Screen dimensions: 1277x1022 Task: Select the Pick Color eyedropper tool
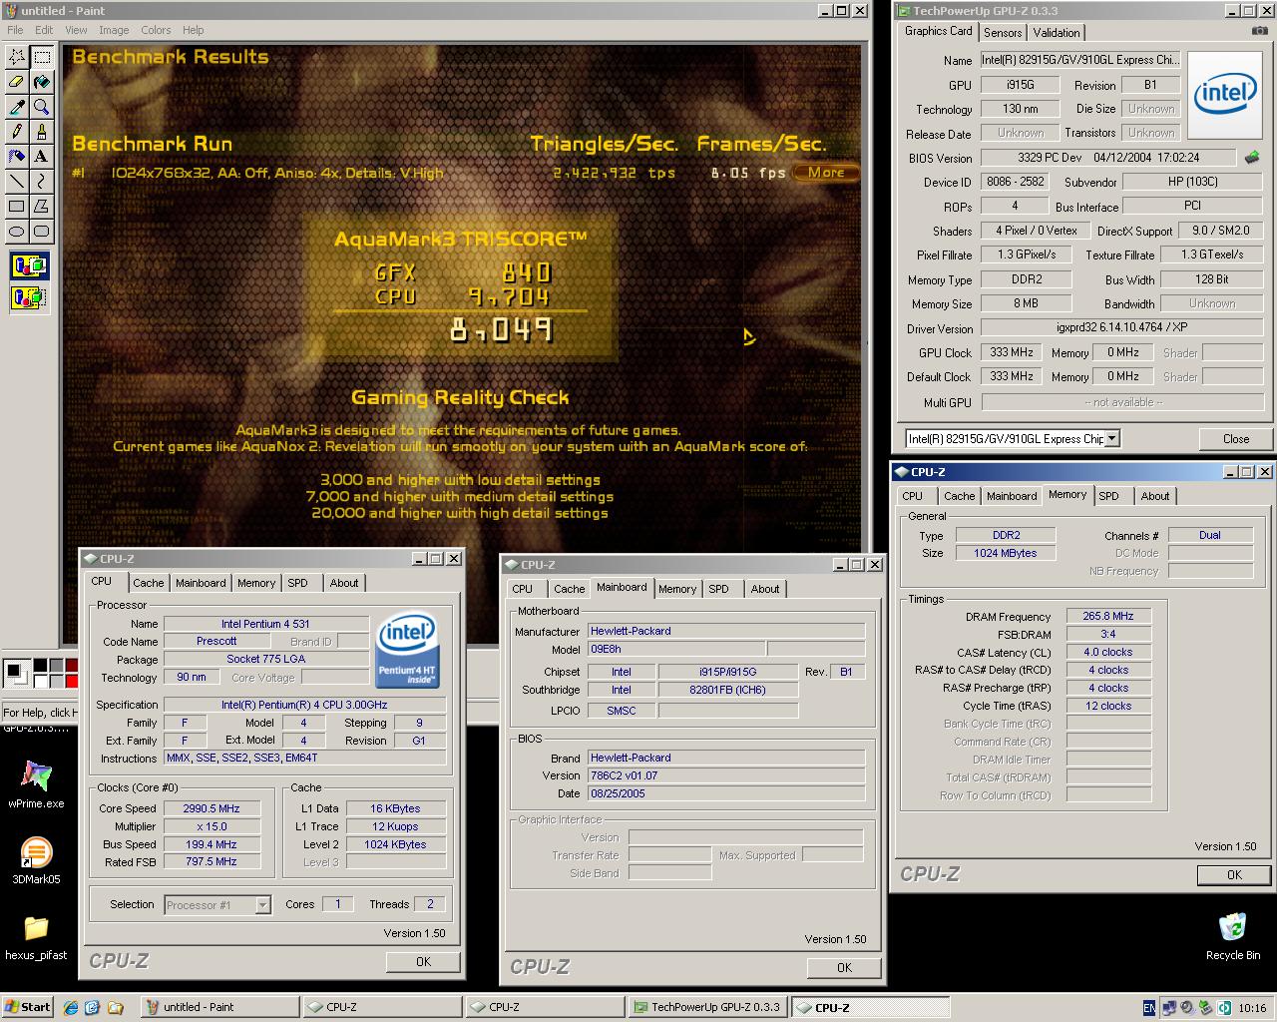tap(17, 107)
